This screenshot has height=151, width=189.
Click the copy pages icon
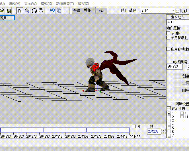tap(59, 11)
